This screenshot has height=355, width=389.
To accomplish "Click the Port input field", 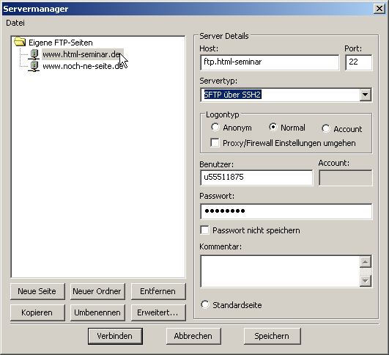I will [x=359, y=62].
